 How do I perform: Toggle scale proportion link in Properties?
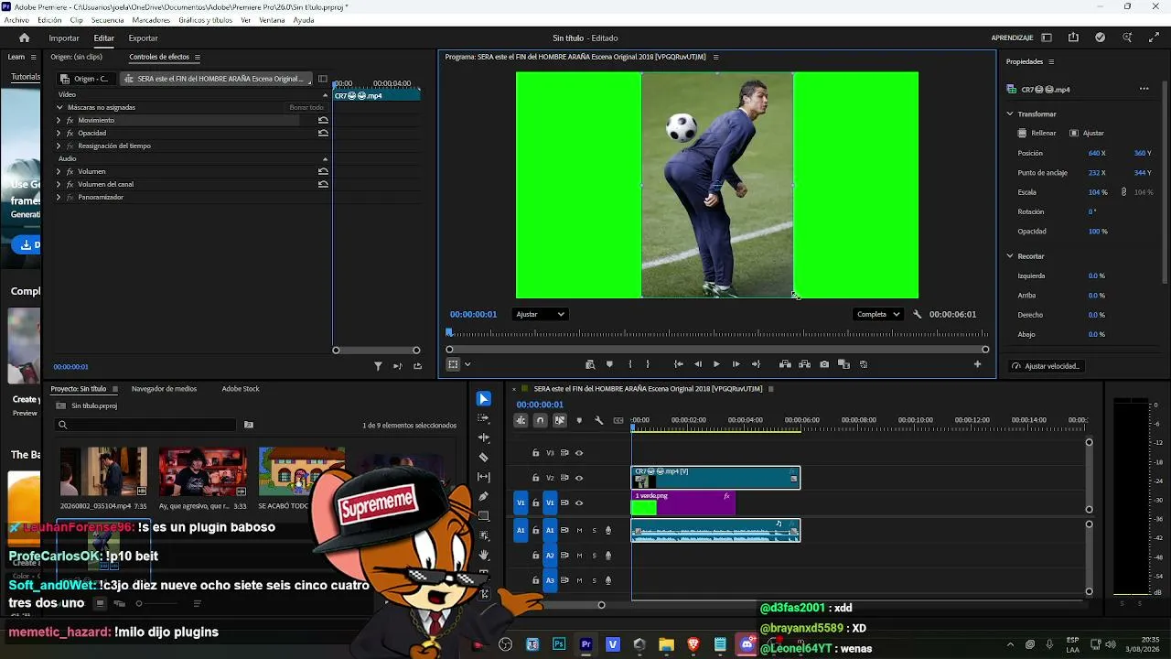(x=1124, y=192)
